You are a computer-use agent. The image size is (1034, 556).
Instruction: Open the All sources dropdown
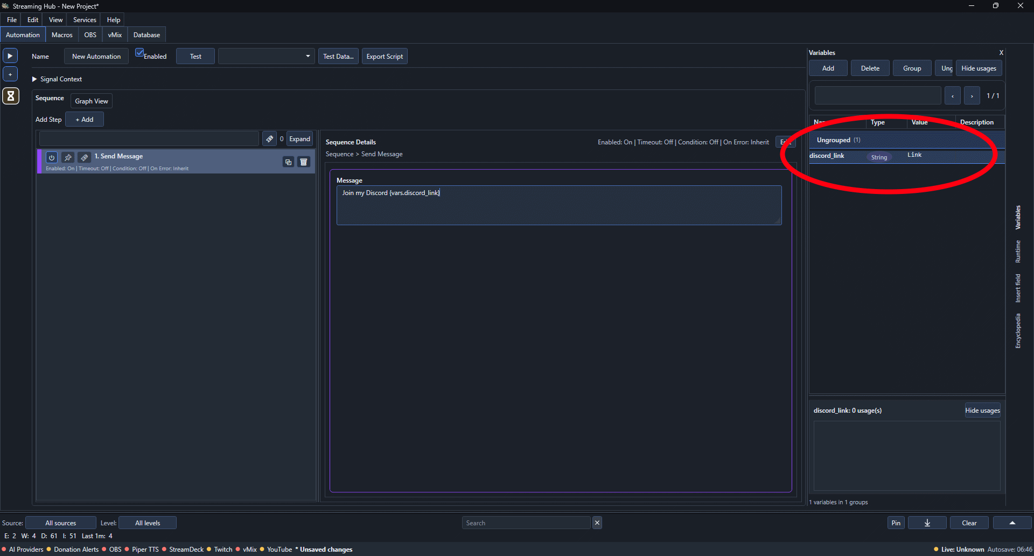click(60, 523)
